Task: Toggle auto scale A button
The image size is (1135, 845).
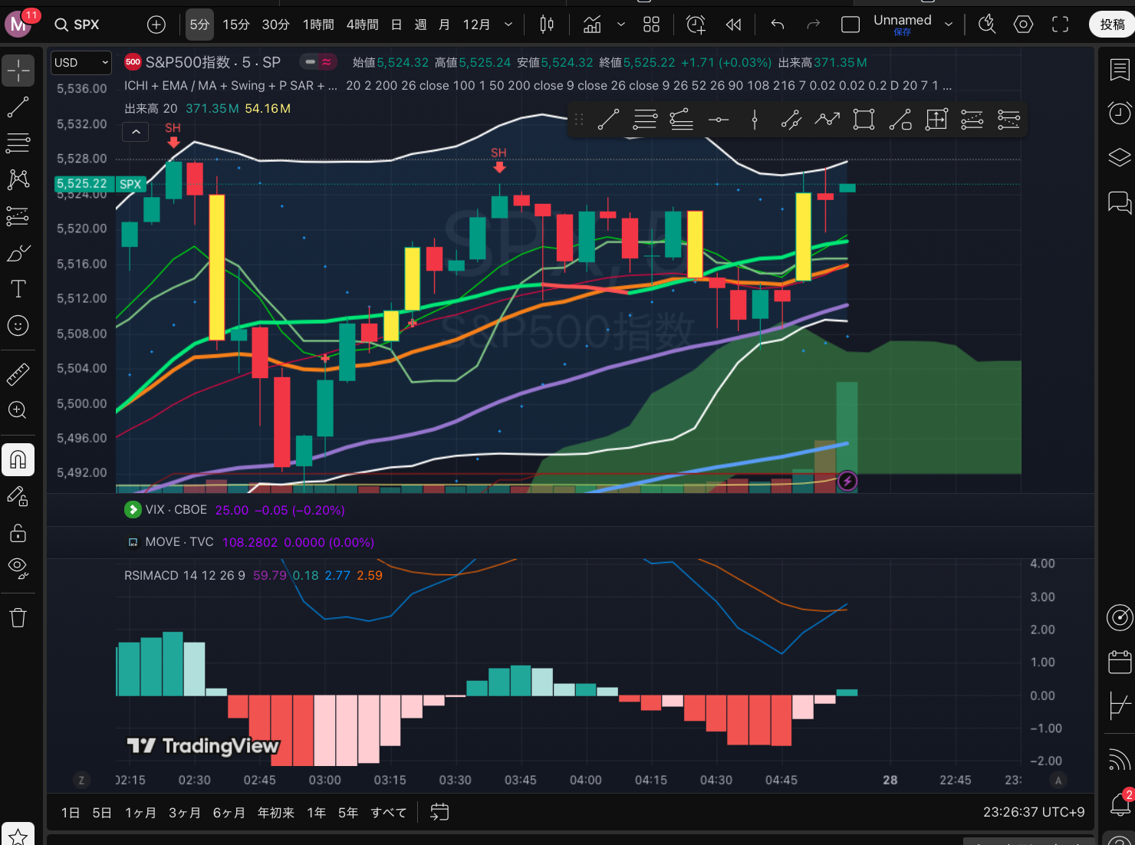Action: (x=1058, y=780)
